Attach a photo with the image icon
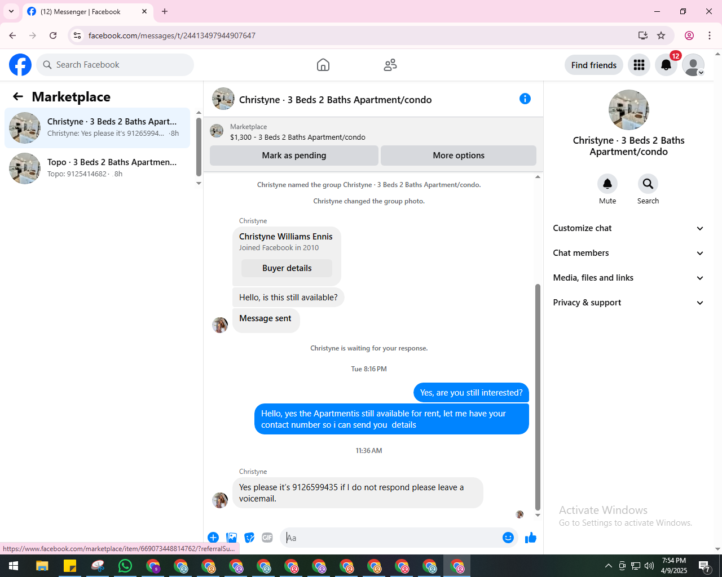Viewport: 722px width, 577px height. (x=231, y=538)
